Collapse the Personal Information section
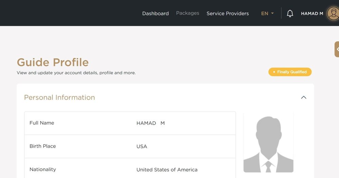The image size is (339, 178). (303, 97)
